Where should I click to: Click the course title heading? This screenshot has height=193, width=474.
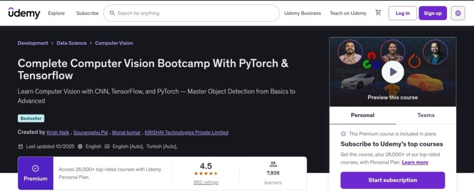[153, 69]
